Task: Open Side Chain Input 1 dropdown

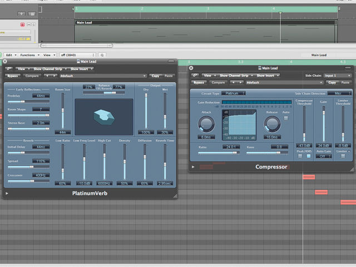Action: (338, 76)
